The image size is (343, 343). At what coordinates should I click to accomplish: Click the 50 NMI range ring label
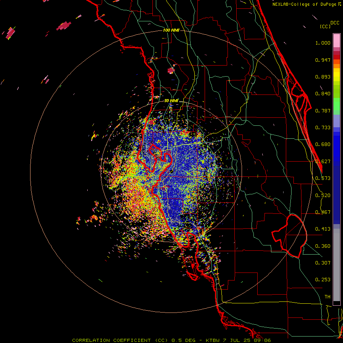171,101
